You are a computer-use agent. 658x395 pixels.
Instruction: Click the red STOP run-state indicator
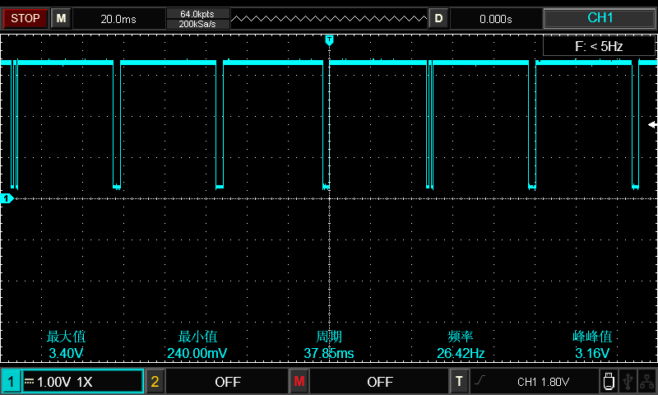(25, 18)
